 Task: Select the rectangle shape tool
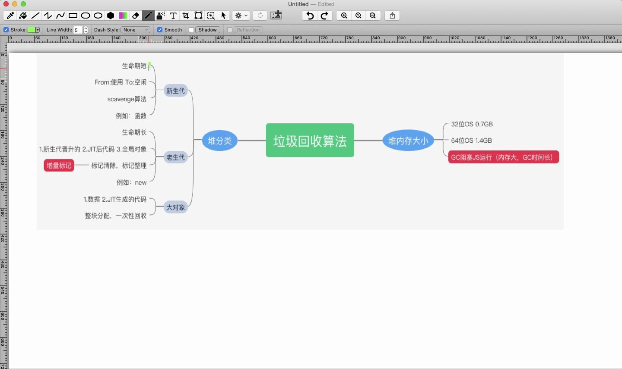coord(73,16)
